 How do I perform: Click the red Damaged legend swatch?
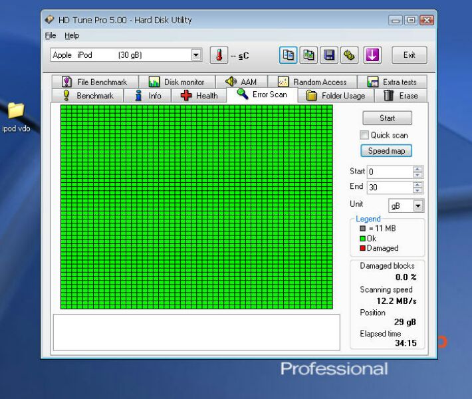click(363, 248)
